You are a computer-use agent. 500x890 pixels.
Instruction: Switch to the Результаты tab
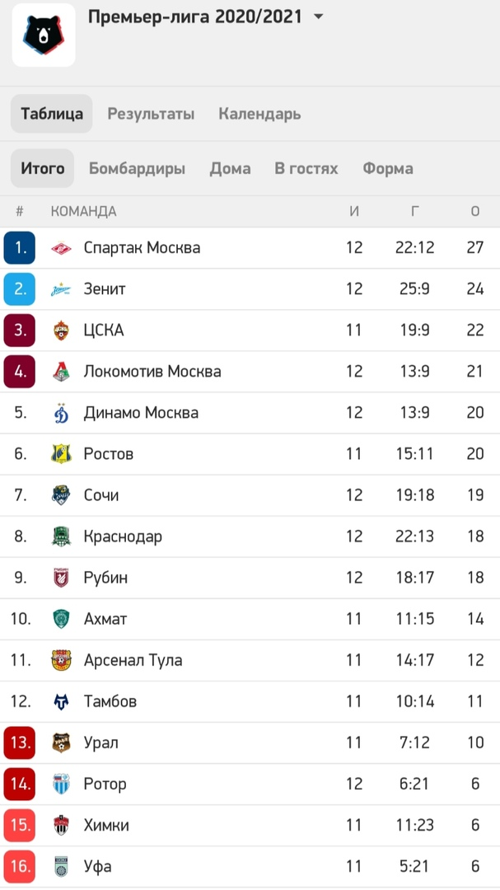(151, 114)
